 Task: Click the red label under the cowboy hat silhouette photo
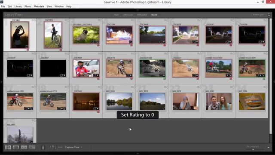point(27,50)
